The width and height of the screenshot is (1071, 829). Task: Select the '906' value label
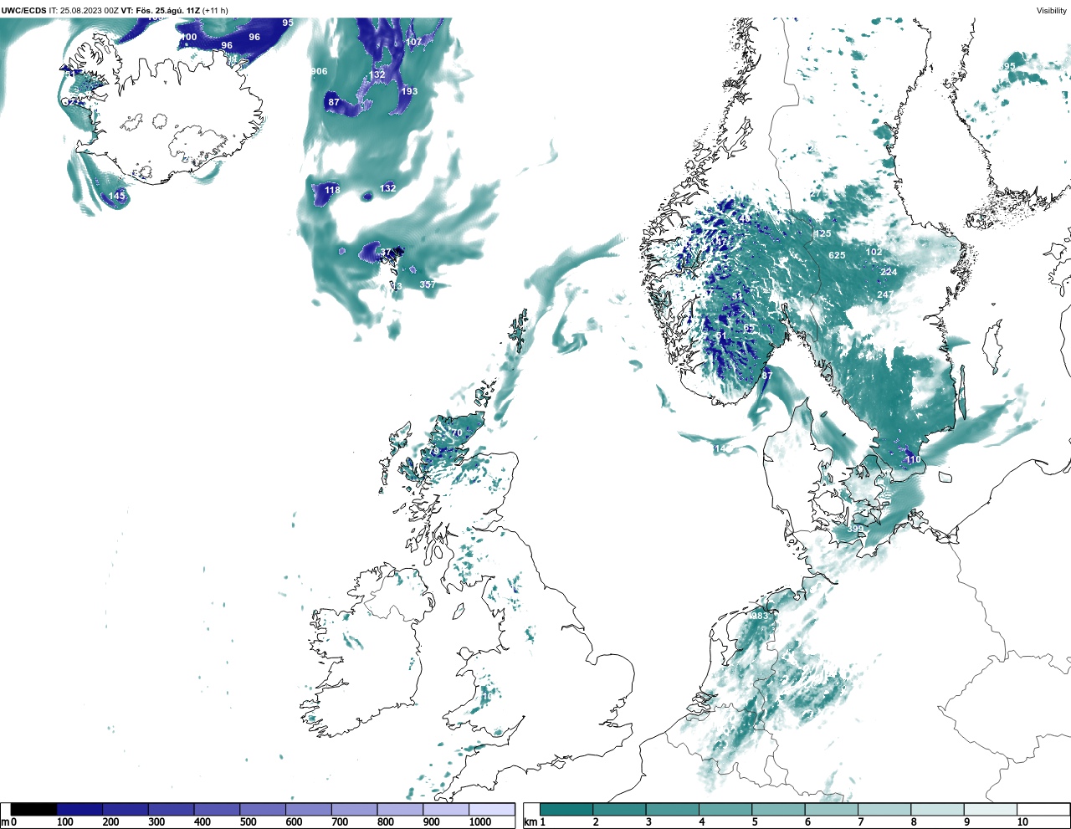[319, 71]
